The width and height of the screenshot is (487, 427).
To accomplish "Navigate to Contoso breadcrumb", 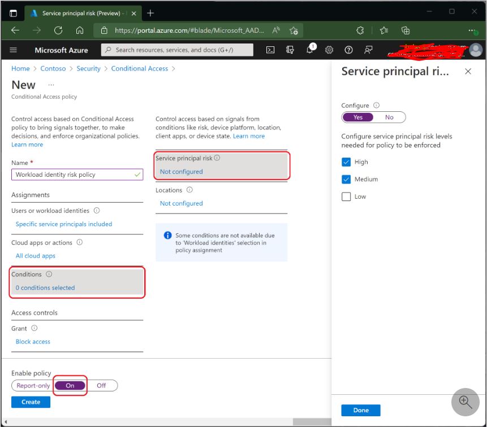I will coord(53,68).
